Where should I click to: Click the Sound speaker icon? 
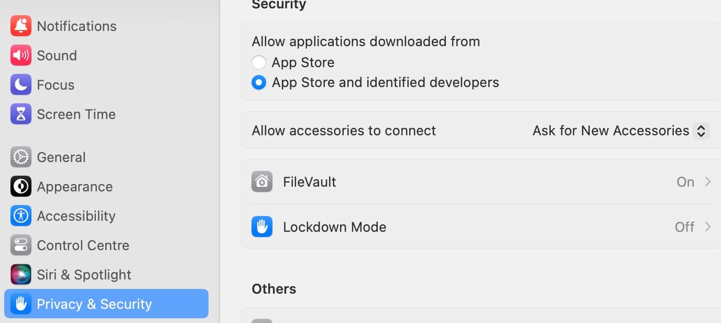tap(21, 56)
